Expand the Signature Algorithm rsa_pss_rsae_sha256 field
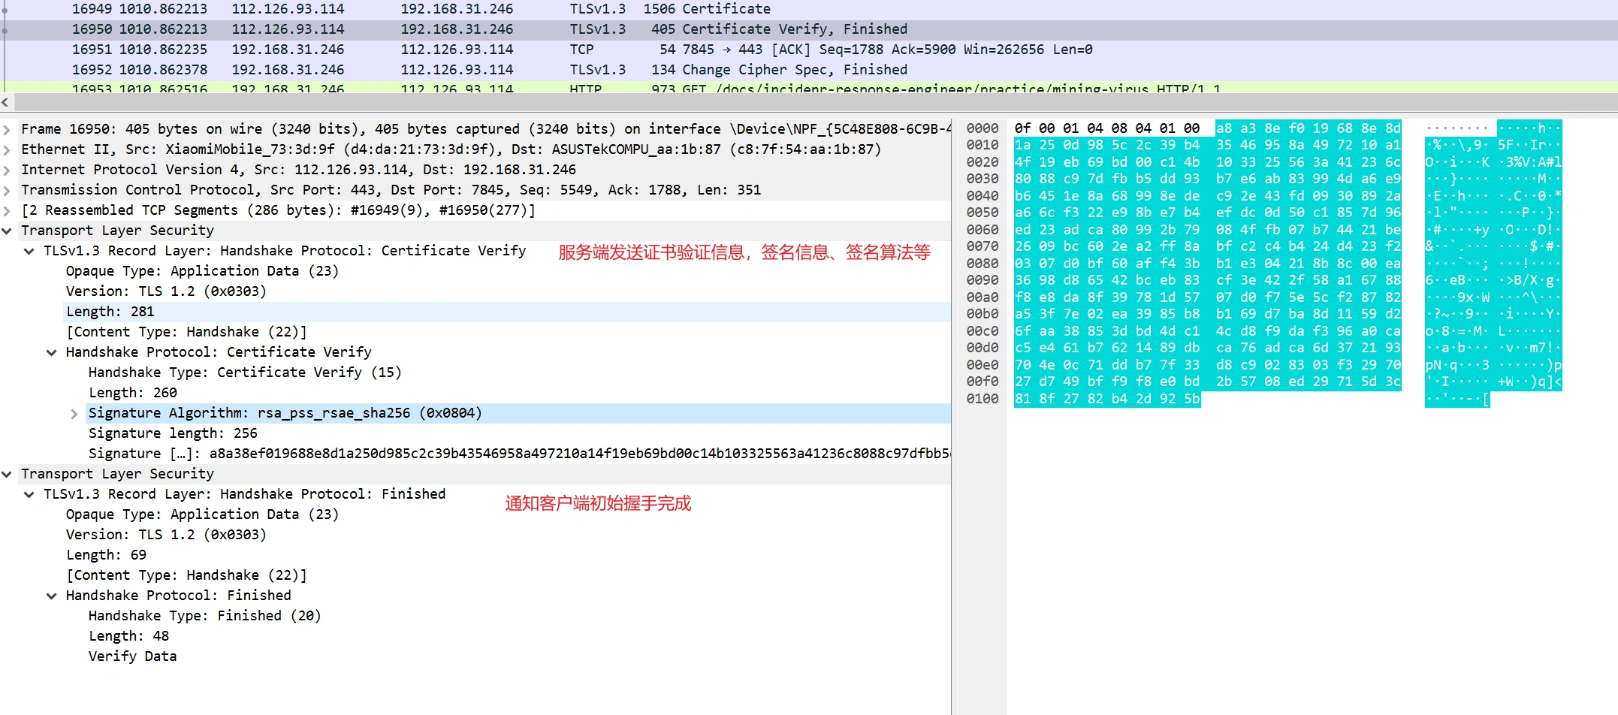This screenshot has width=1618, height=715. click(74, 414)
